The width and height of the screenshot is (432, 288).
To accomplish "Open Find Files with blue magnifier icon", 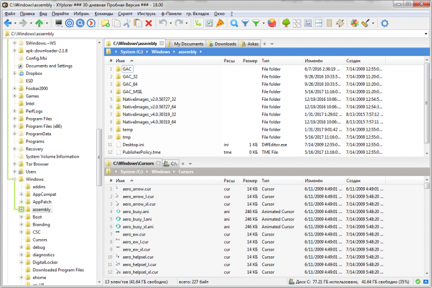I will (234, 23).
